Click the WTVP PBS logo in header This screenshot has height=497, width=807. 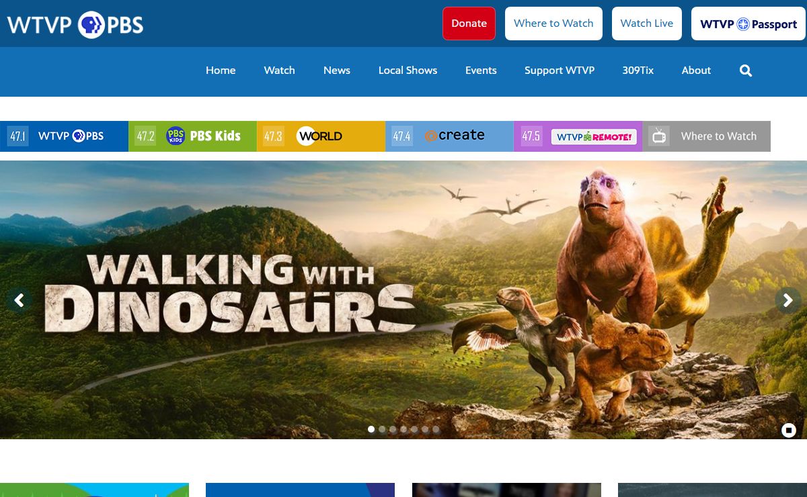[x=75, y=25]
